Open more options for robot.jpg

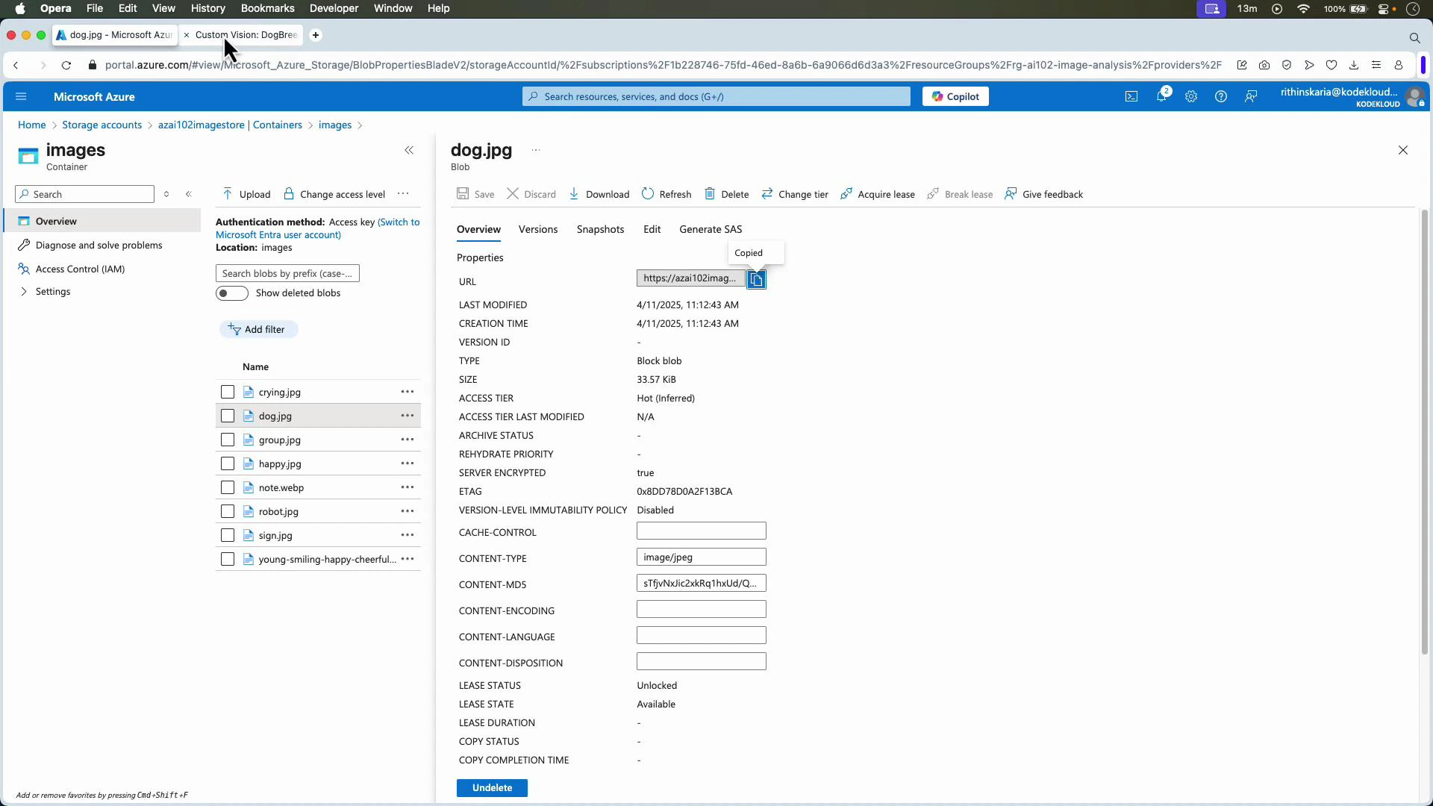click(408, 511)
